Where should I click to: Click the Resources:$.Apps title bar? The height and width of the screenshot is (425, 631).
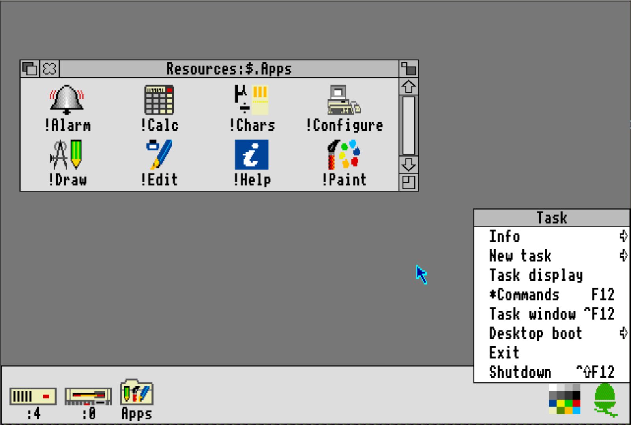229,69
